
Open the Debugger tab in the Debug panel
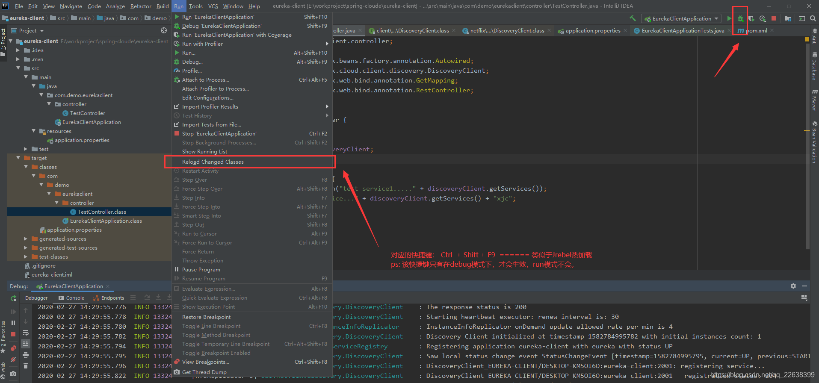coord(36,298)
